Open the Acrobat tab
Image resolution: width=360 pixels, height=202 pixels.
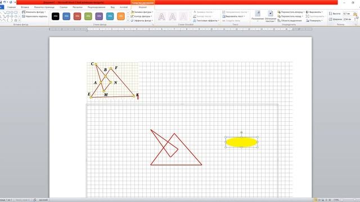pos(124,7)
